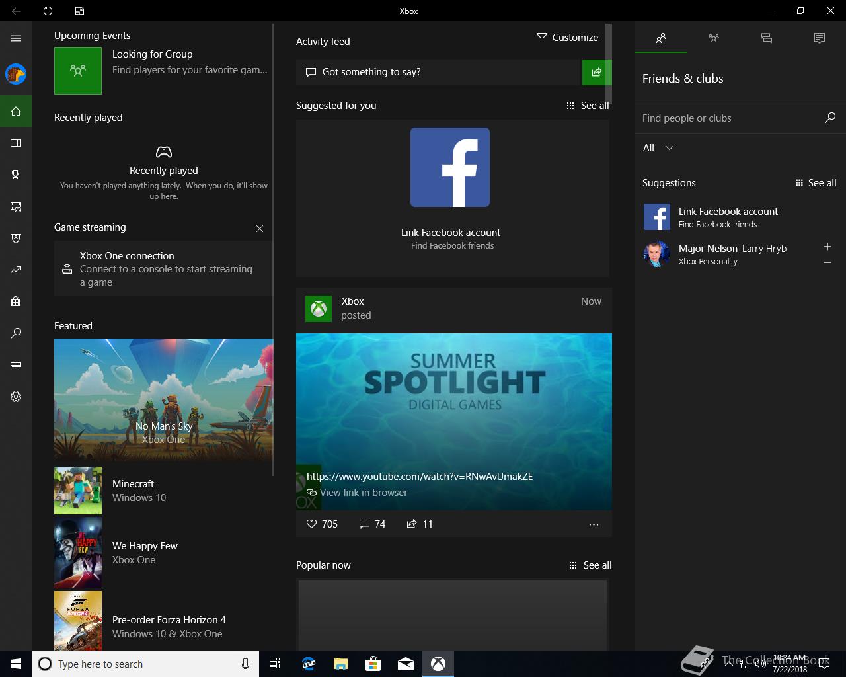Click Customize activity feed
The height and width of the screenshot is (677, 846).
(x=567, y=38)
